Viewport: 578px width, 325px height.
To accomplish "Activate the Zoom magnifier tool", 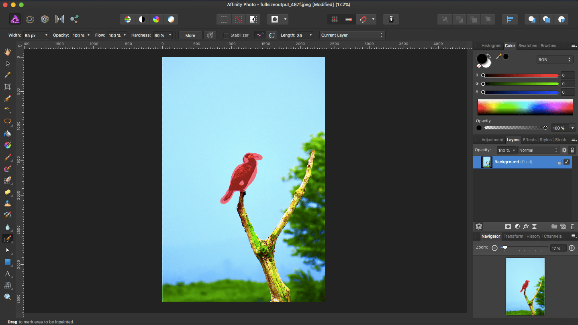I will 7,297.
